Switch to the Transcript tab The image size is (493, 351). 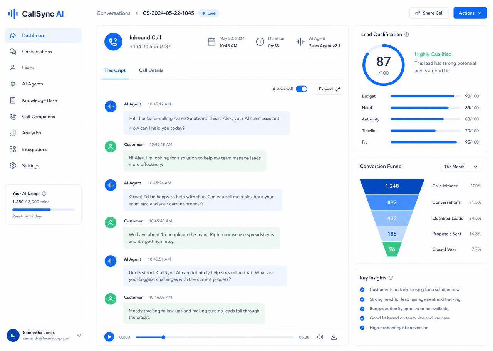[x=115, y=70]
